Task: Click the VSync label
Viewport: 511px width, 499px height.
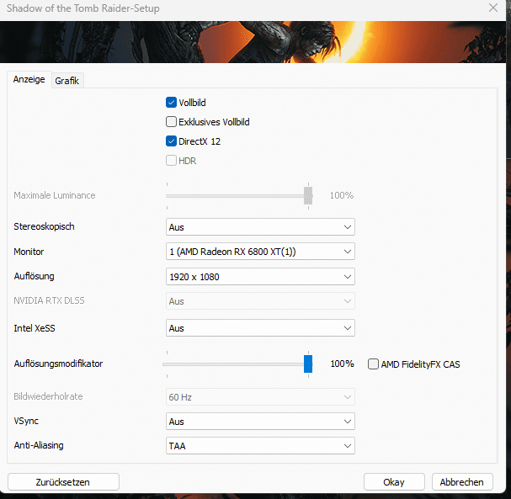Action: tap(26, 421)
